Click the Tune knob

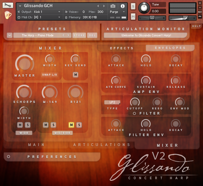(x=144, y=8)
